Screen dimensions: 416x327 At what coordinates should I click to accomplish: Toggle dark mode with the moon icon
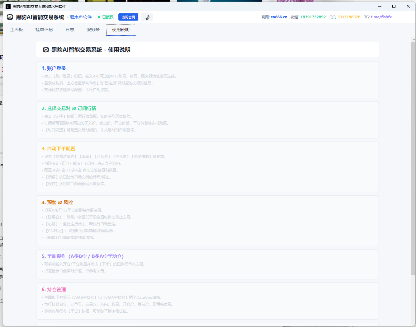click(147, 17)
